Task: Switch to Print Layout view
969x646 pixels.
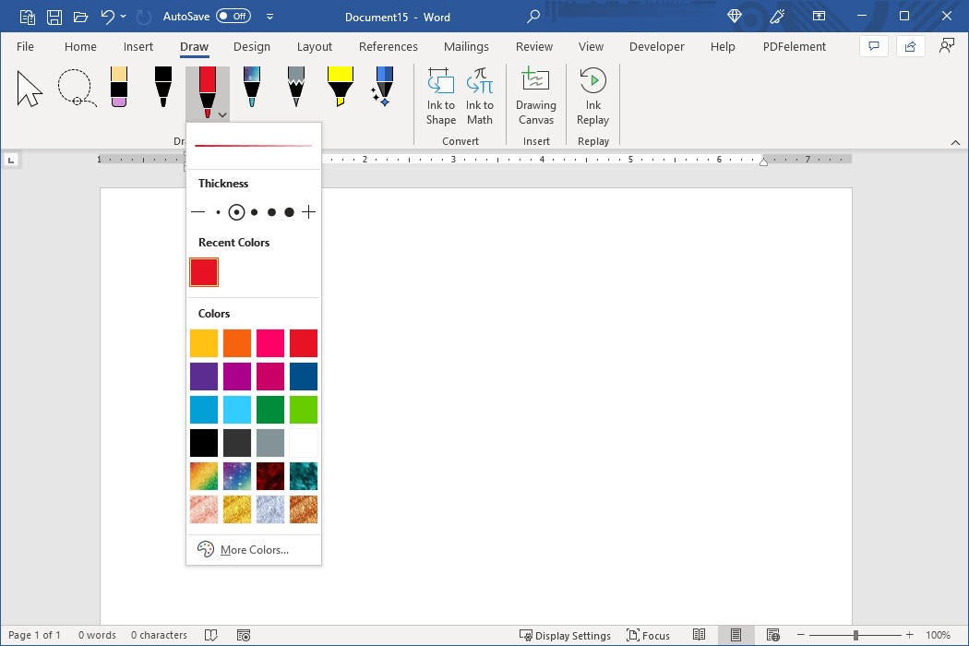Action: click(x=736, y=635)
